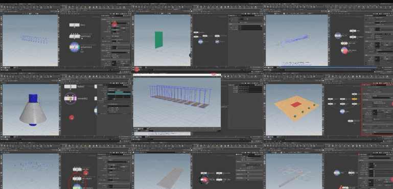The width and height of the screenshot is (393, 189).
Task: Select the tube1 node
Action: tap(71, 86)
